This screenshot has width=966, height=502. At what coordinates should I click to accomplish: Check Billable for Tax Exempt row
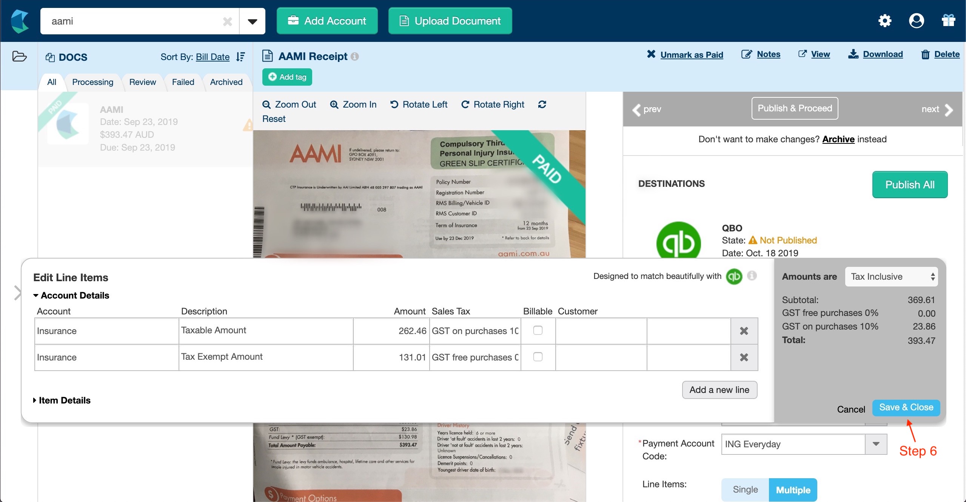coord(538,357)
